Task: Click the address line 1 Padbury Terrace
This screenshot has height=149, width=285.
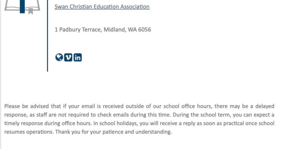Action: point(103,30)
